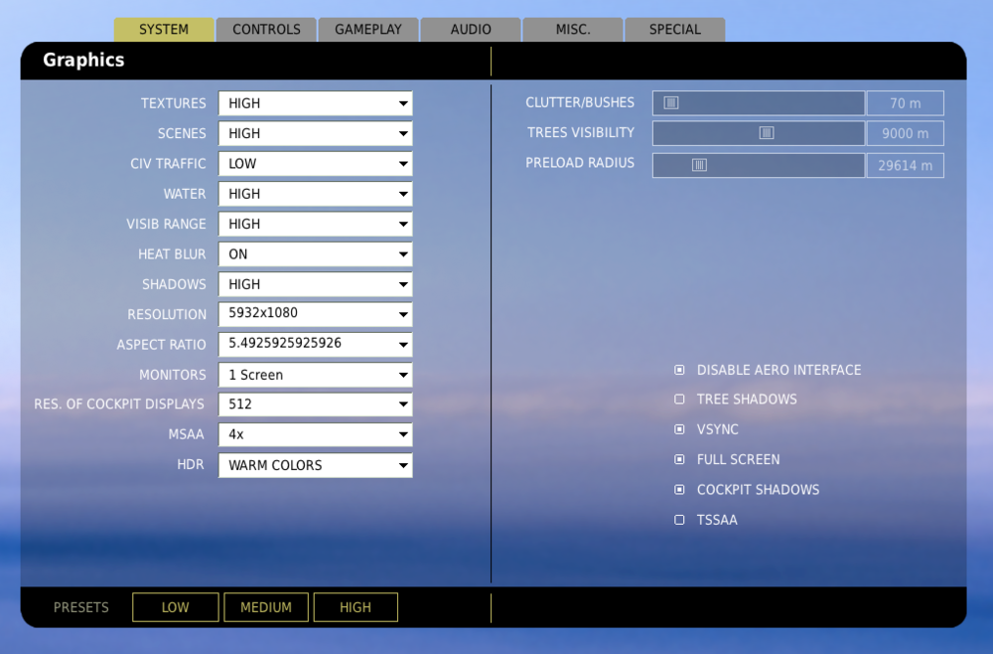Open the WATER quality dropdown
The height and width of the screenshot is (654, 993).
[315, 194]
